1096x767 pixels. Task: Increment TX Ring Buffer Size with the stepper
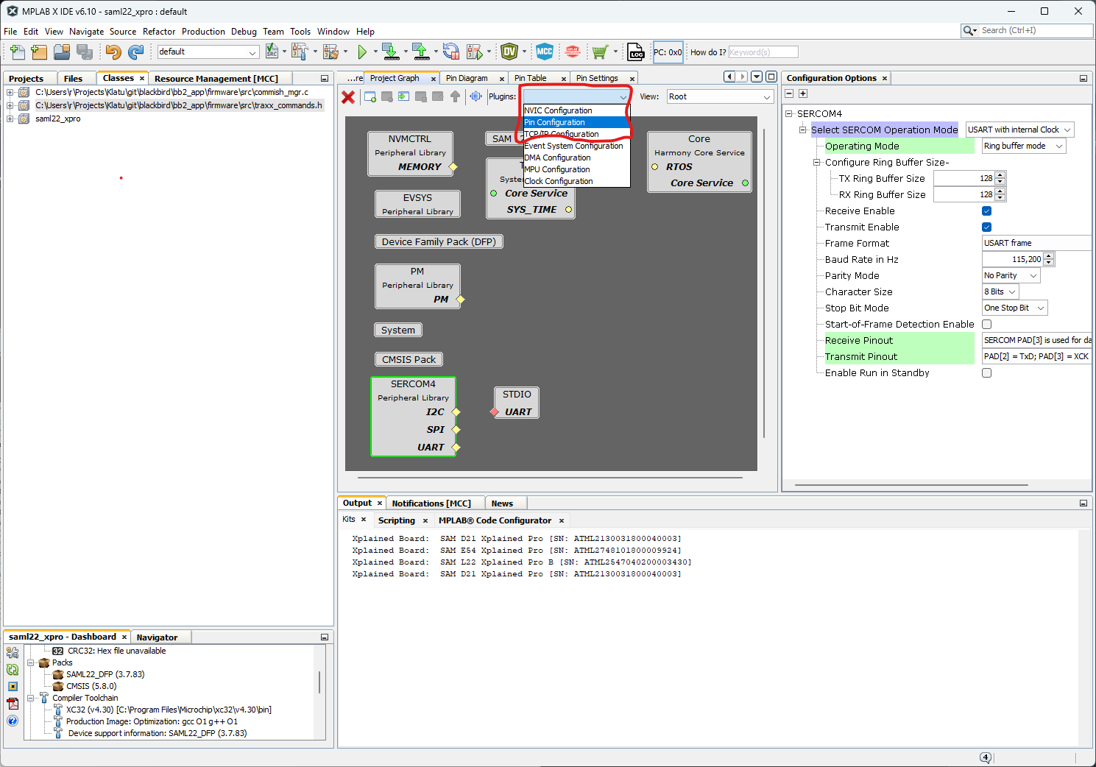[1000, 174]
